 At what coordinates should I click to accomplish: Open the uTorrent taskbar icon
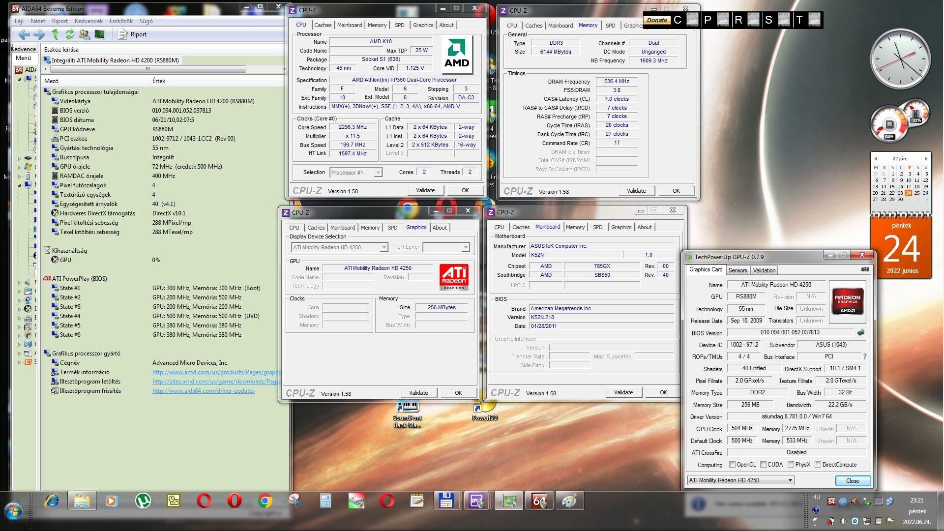[143, 501]
